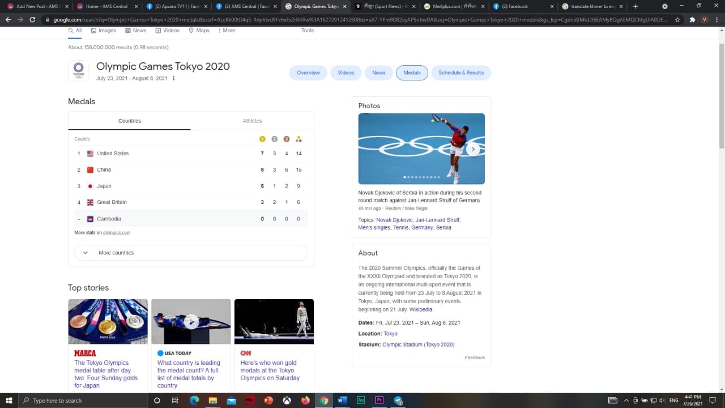
Task: Open the Men's singles topic link
Action: point(374,227)
